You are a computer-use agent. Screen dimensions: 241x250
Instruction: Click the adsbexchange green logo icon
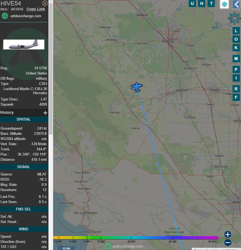(5, 16)
